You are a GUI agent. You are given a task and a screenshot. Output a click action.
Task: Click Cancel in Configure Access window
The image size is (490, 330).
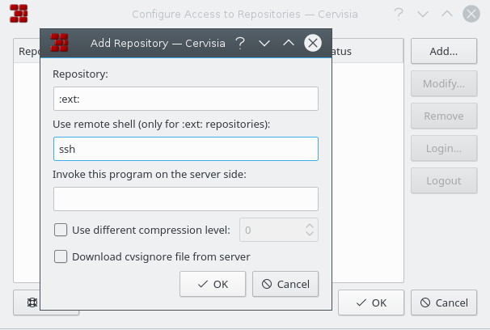point(444,302)
